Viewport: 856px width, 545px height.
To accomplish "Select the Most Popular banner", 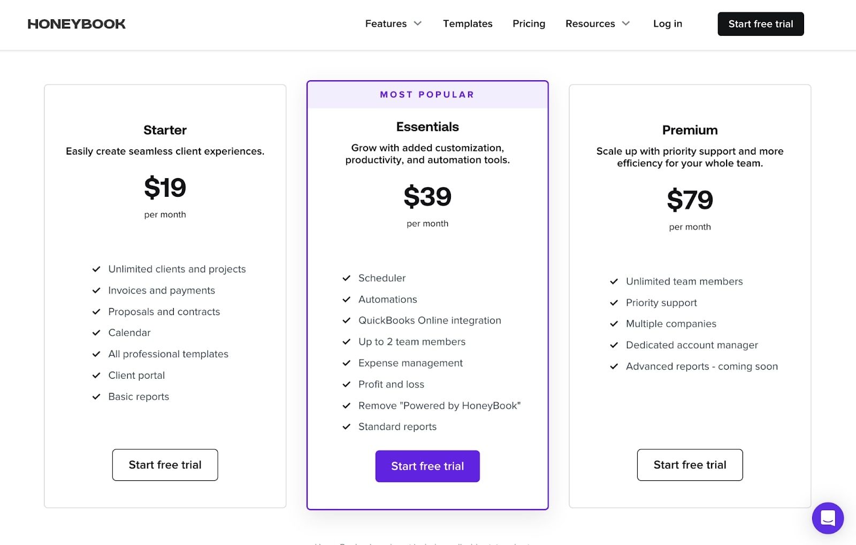I will [427, 95].
